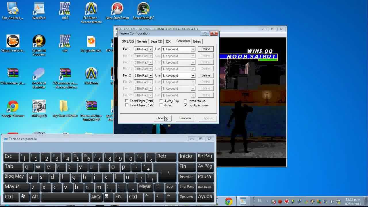
Task: Toggle the J-Cart checkbox
Action: (161, 105)
